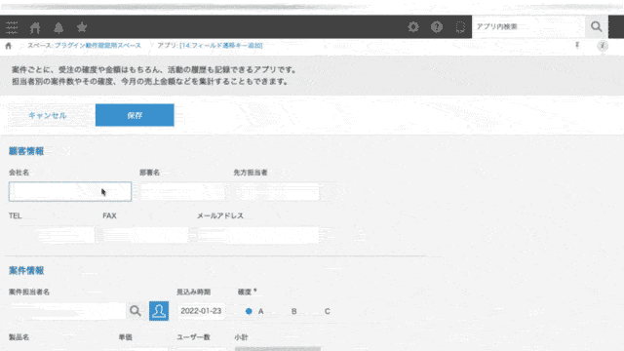Screen dimensions: 624x351
Task: Click into the 部署名 input field
Action: pos(182,191)
